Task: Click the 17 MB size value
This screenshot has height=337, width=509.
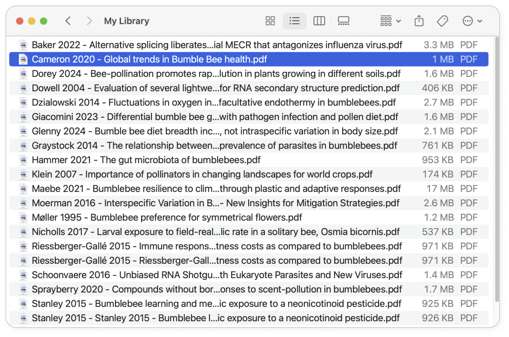Action: click(x=440, y=189)
